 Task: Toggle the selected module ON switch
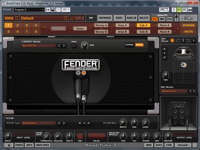80,136
